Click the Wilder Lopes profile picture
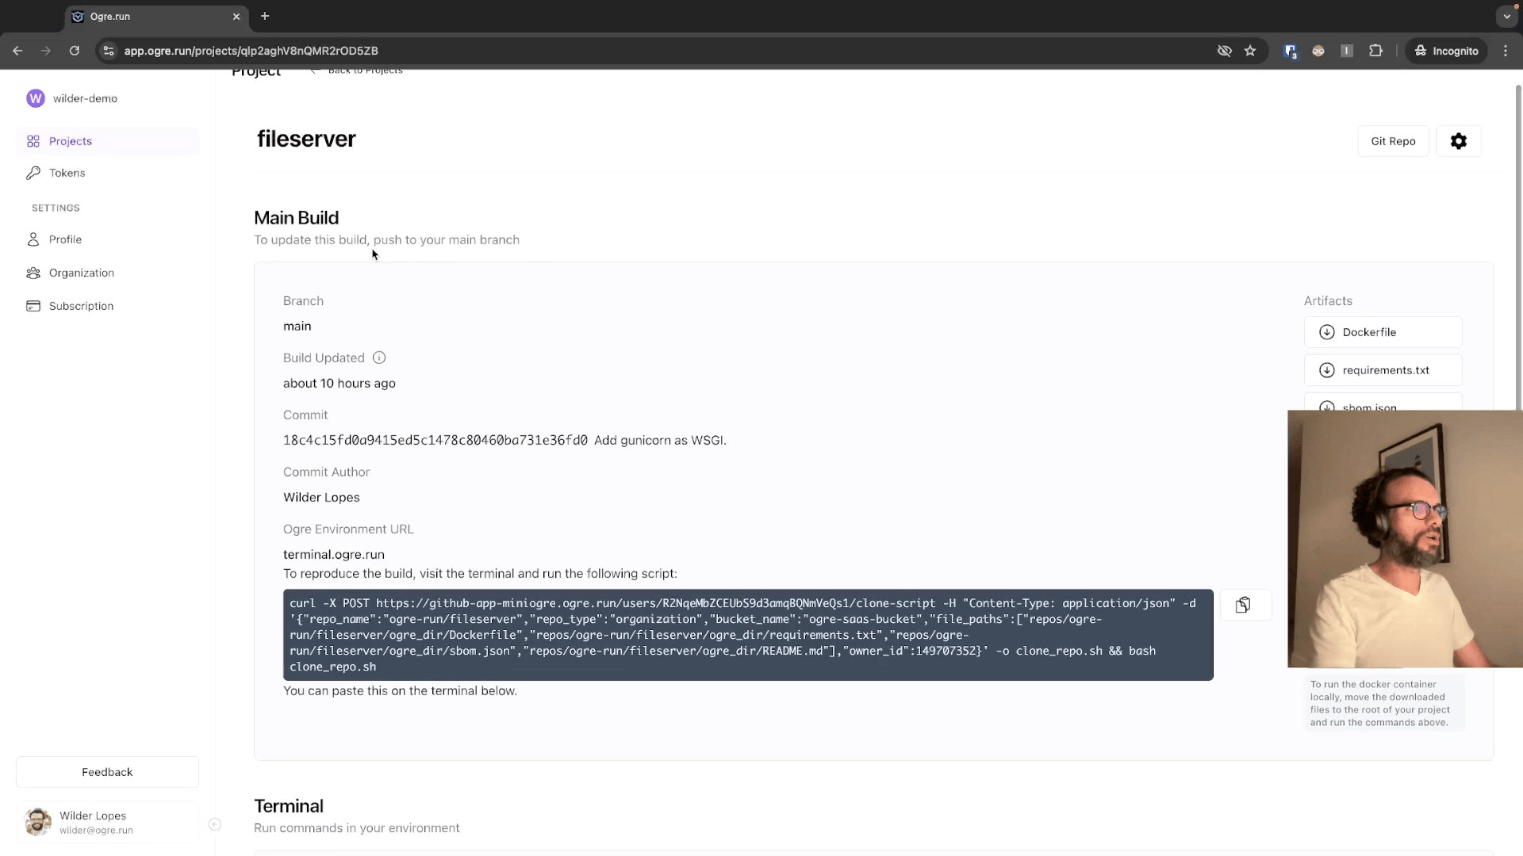 click(x=38, y=823)
